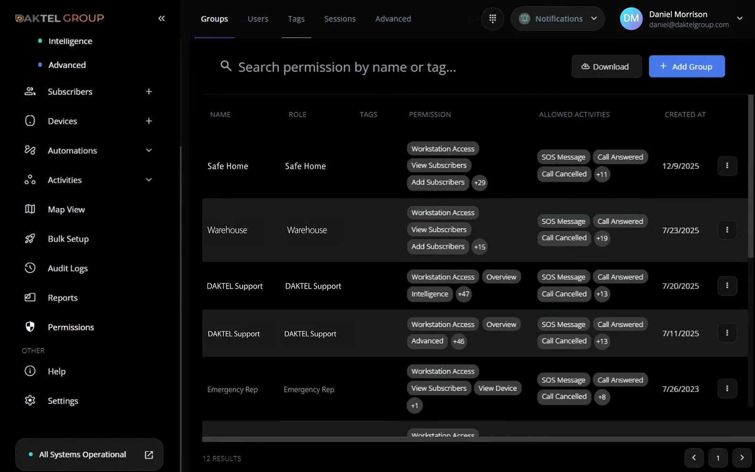Click the DAKTEL GROUP logo

pyautogui.click(x=59, y=18)
